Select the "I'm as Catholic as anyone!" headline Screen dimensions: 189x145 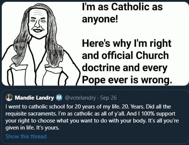click(x=122, y=13)
